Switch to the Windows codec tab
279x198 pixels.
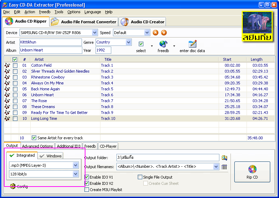click(x=51, y=156)
